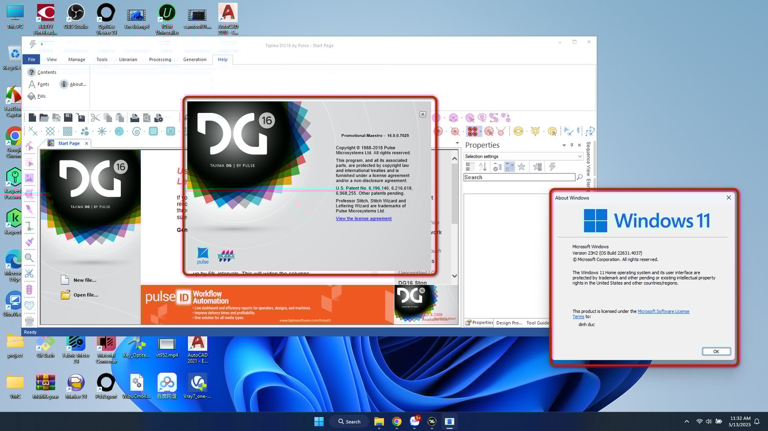Open the View ribbon tab
The width and height of the screenshot is (768, 431).
[x=52, y=59]
